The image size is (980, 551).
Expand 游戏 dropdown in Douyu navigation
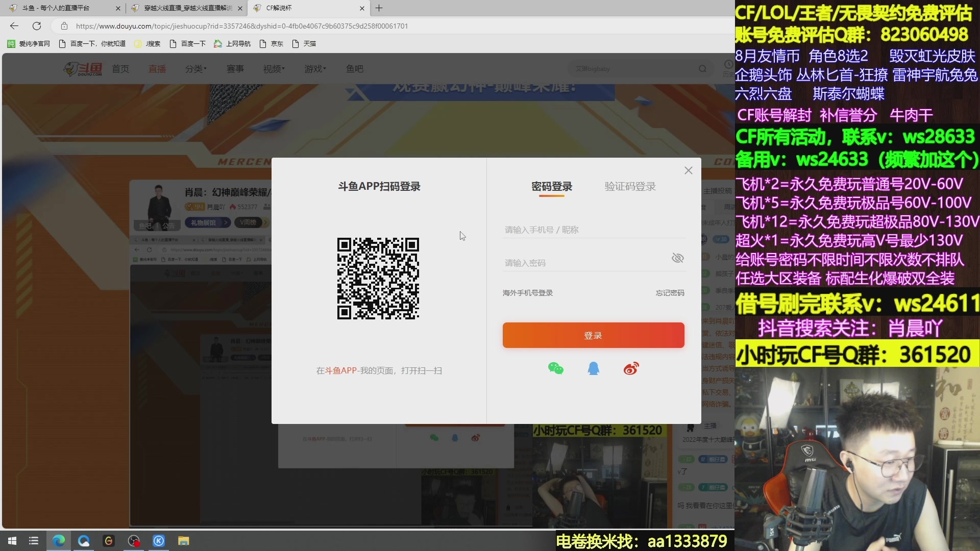tap(315, 69)
